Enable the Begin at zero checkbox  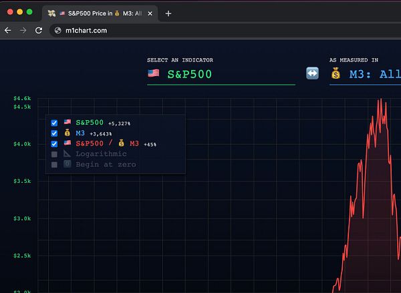[x=54, y=164]
